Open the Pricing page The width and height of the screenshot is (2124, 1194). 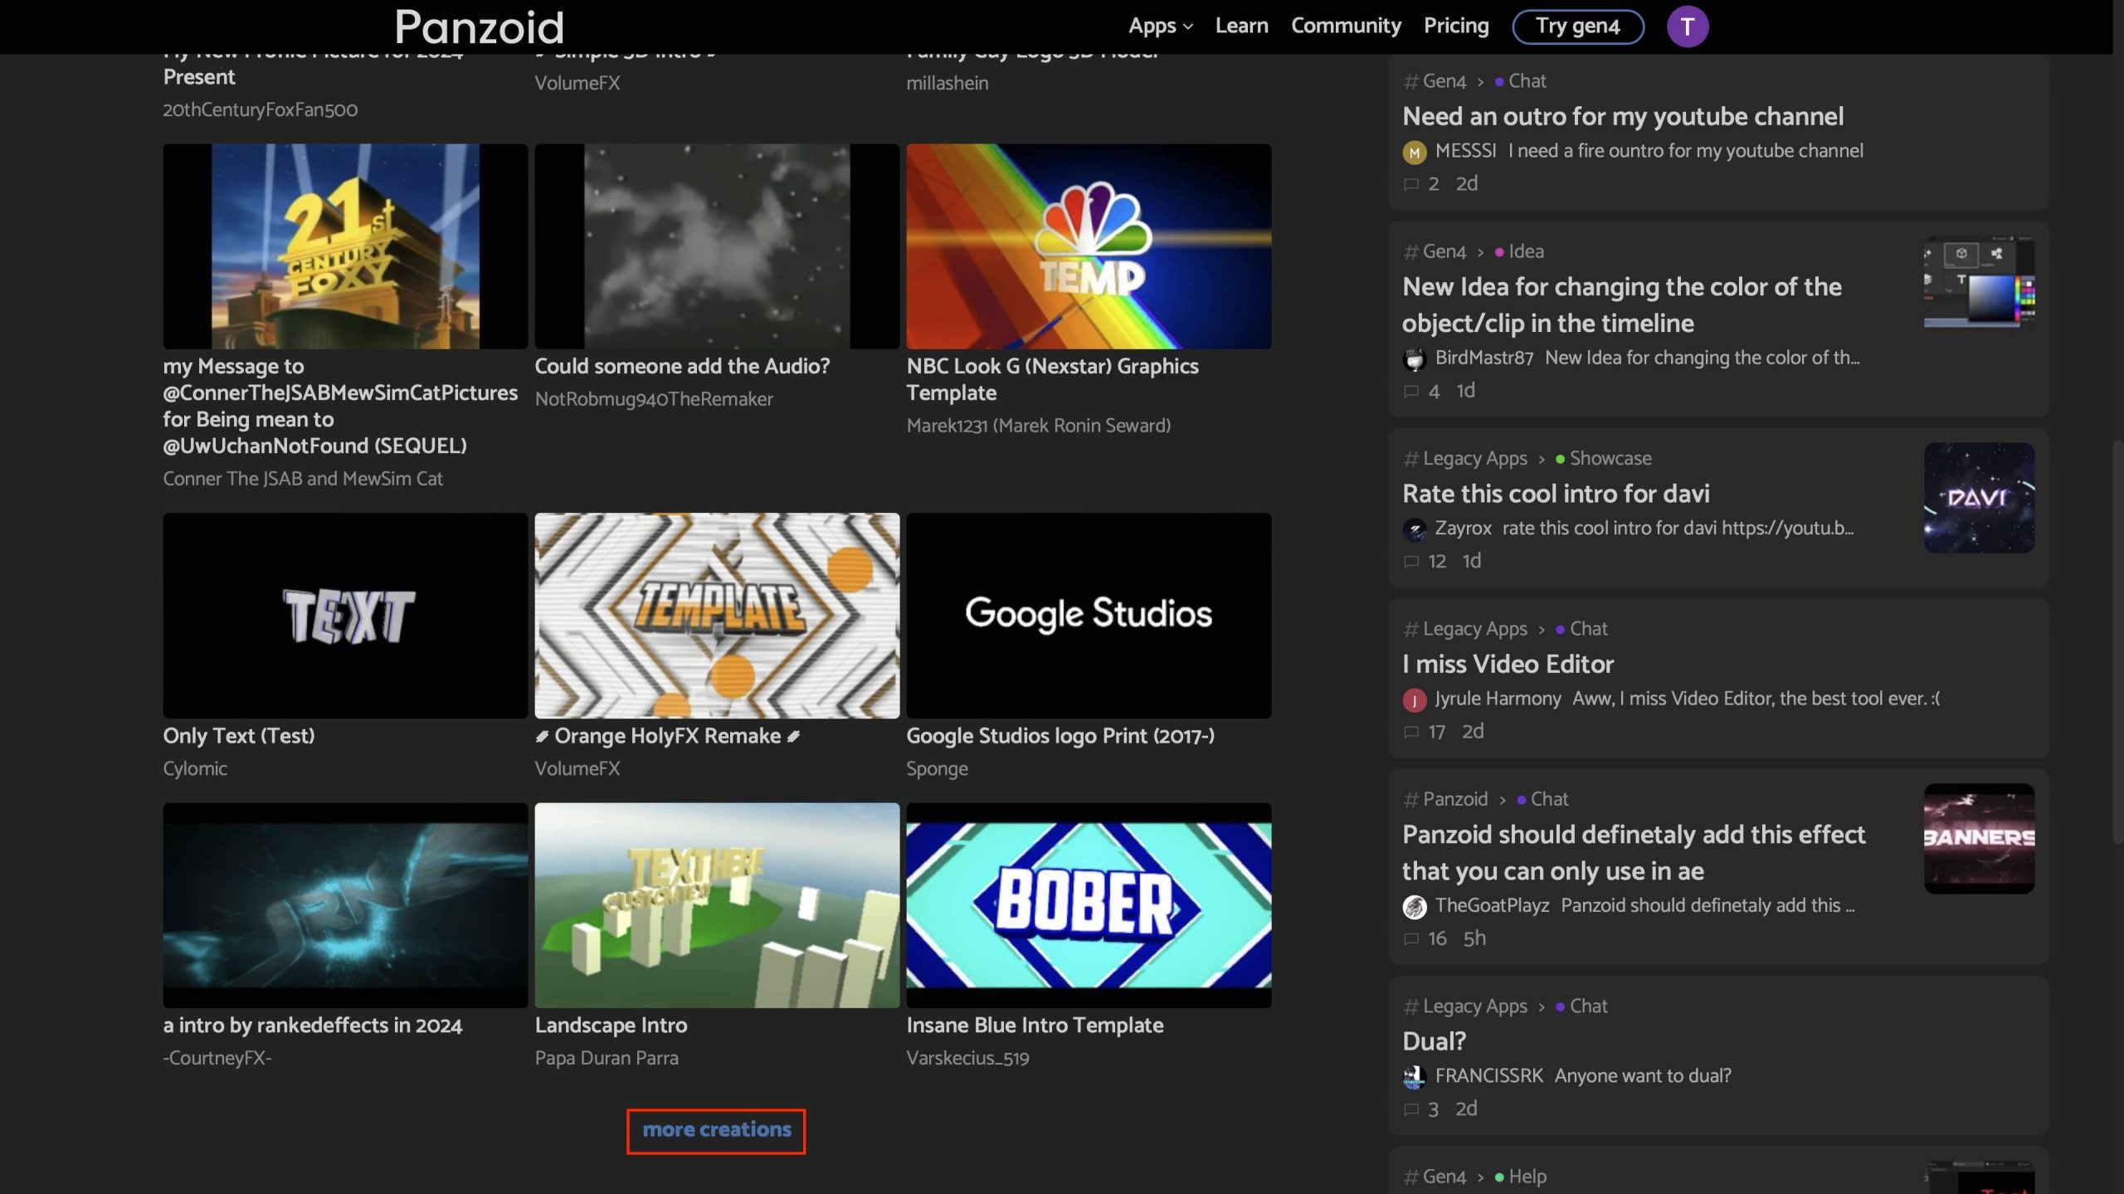[1455, 26]
